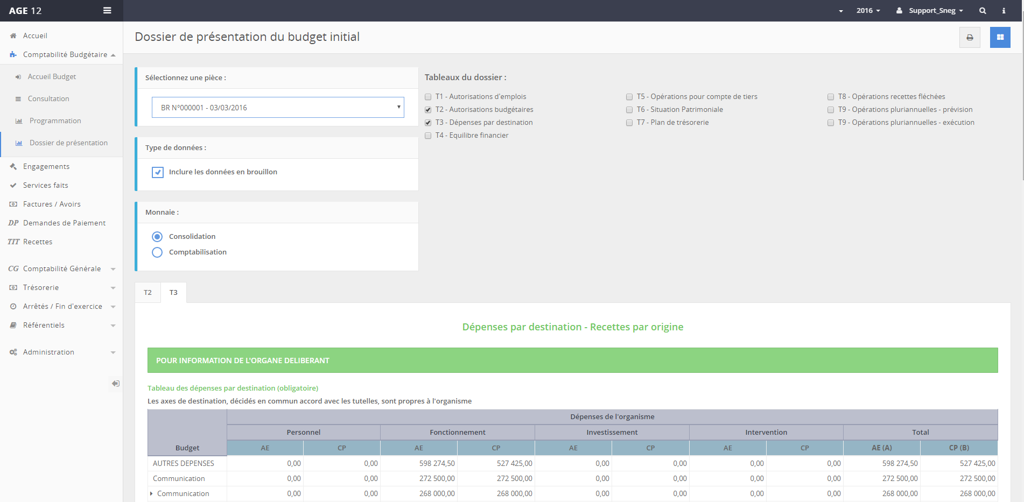Viewport: 1024px width, 502px height.
Task: Click the sidebar collapse arrow icon
Action: (115, 384)
